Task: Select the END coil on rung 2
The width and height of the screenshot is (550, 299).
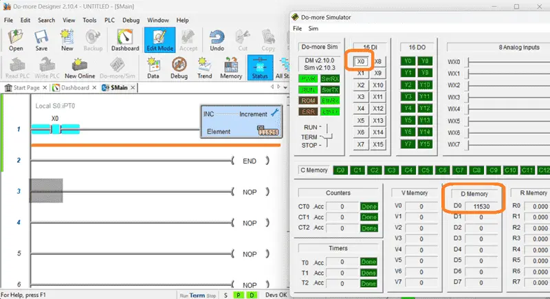Action: click(x=250, y=161)
